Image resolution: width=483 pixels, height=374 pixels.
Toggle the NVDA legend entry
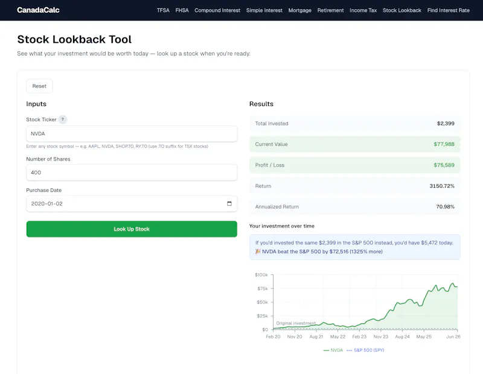tap(333, 350)
